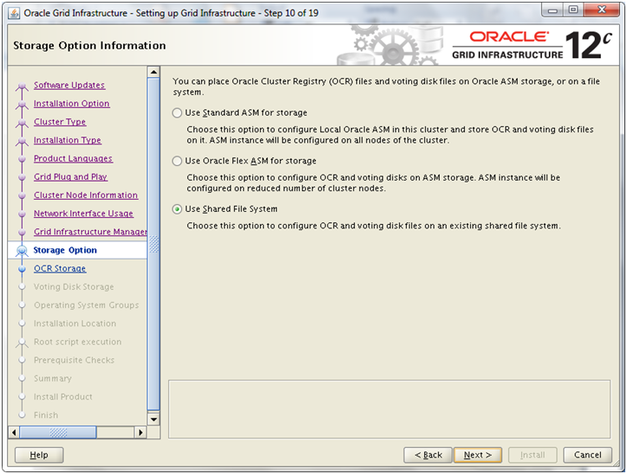Click the Root script execution text
This screenshot has height=474, width=627.
(78, 342)
